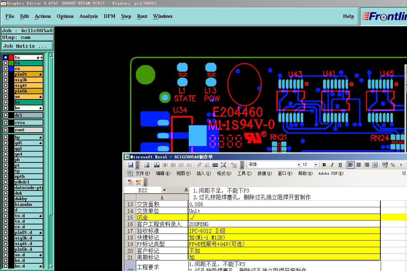
Task: Align cell text left in Excel
Action: 350,165
